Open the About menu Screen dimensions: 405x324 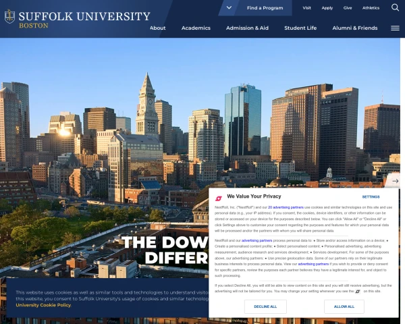click(157, 28)
